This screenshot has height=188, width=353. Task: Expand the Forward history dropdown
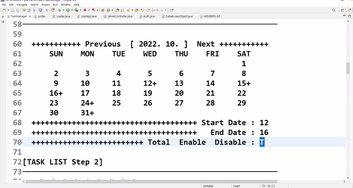(x=165, y=10)
